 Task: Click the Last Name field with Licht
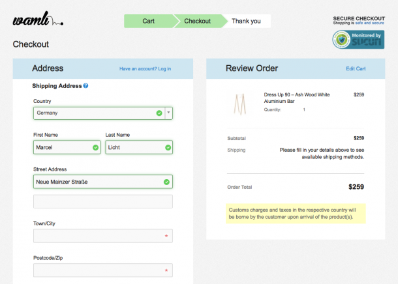[x=139, y=147]
